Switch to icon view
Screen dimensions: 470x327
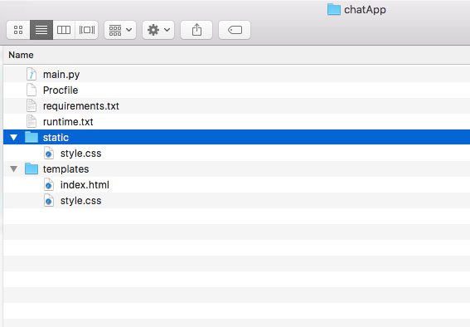(18, 30)
